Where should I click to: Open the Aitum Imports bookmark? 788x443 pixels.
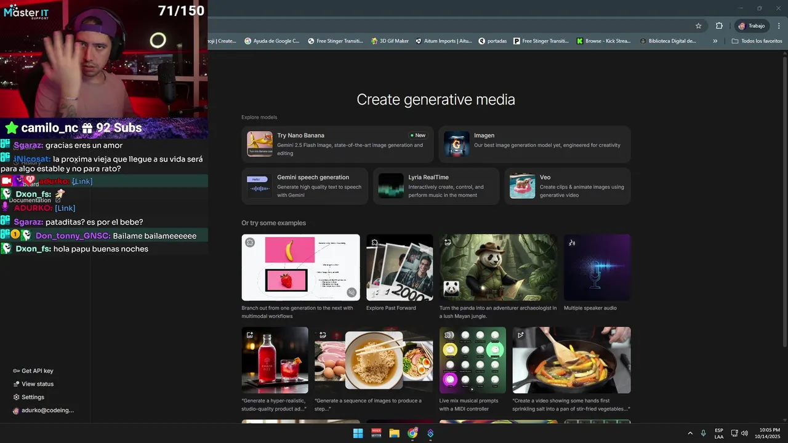pyautogui.click(x=443, y=41)
